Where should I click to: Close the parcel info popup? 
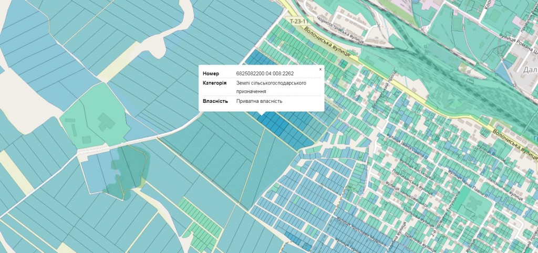[x=320, y=69]
